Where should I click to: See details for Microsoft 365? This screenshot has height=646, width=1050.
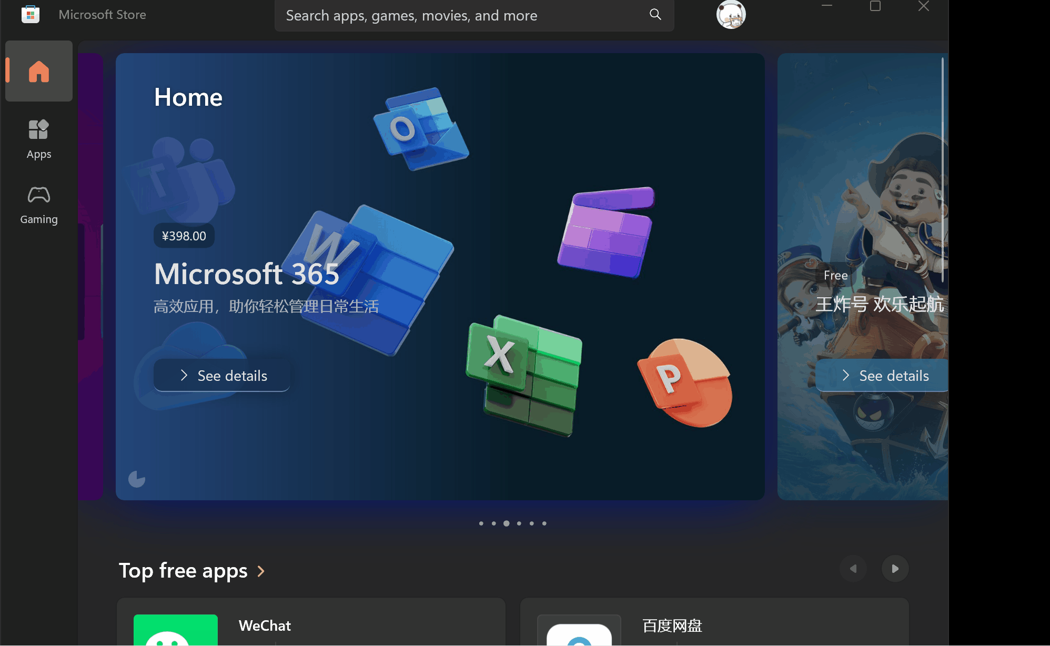222,376
